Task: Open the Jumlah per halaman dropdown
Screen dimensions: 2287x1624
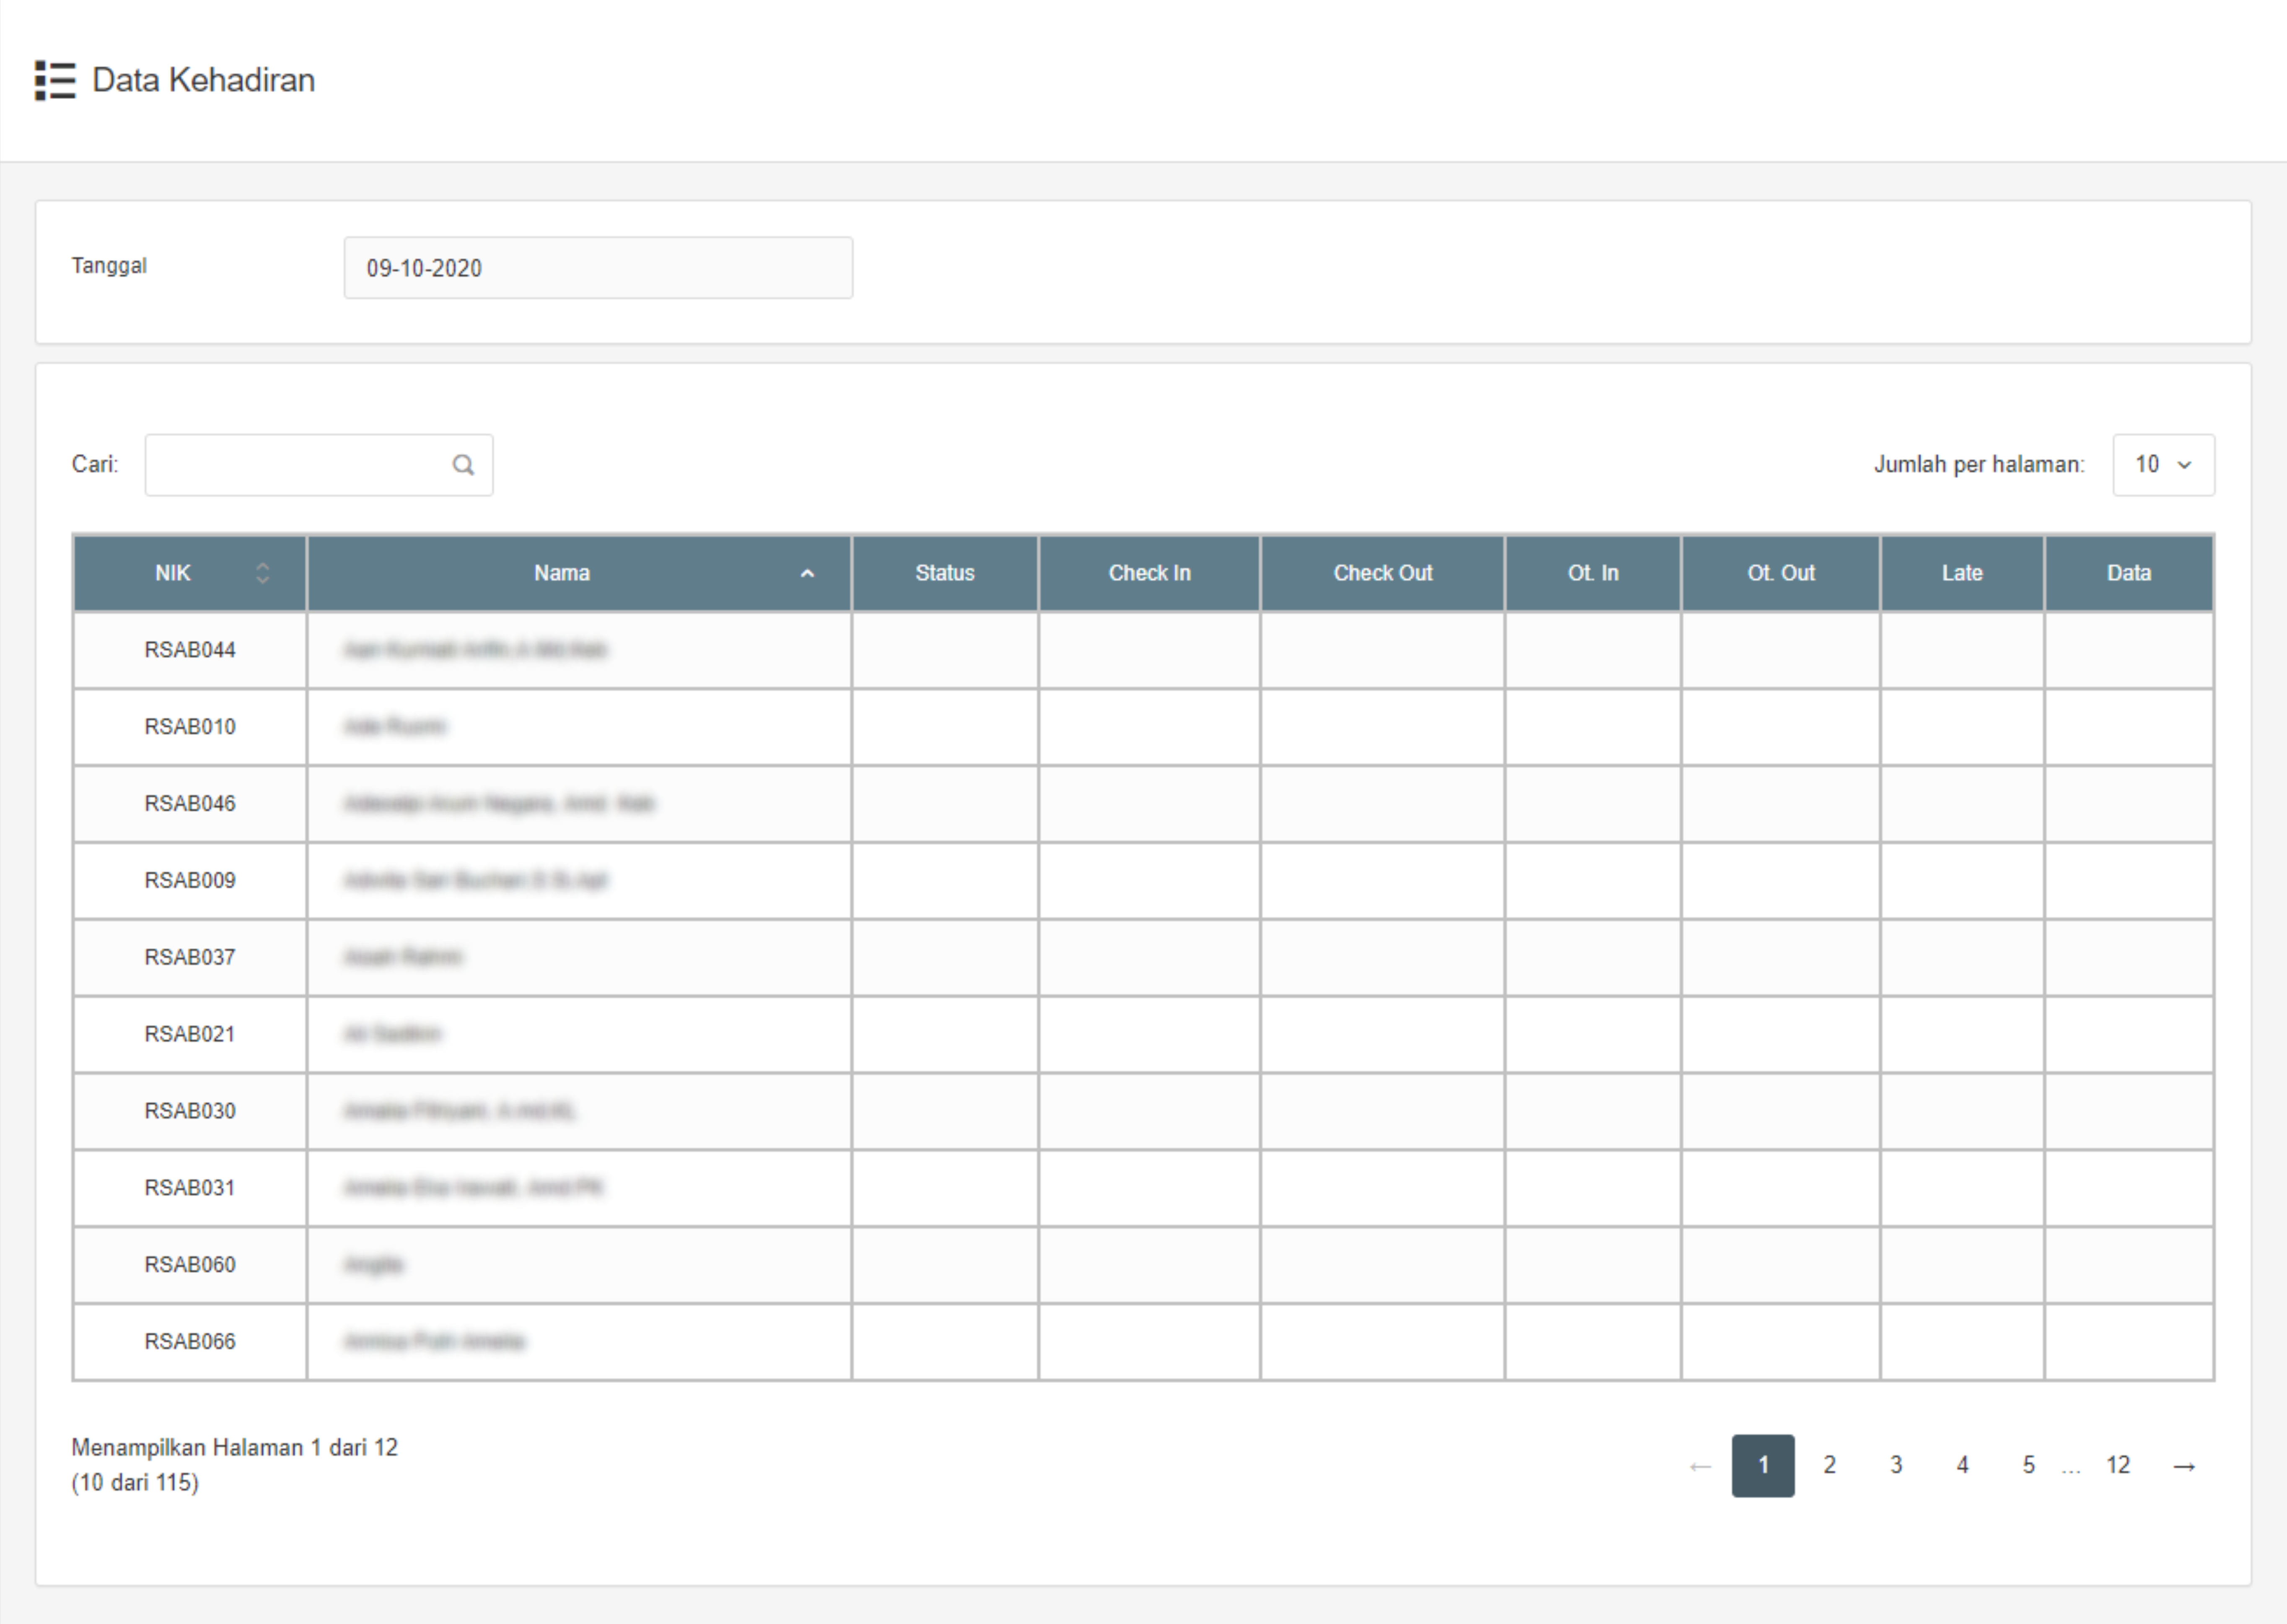Action: [2163, 465]
